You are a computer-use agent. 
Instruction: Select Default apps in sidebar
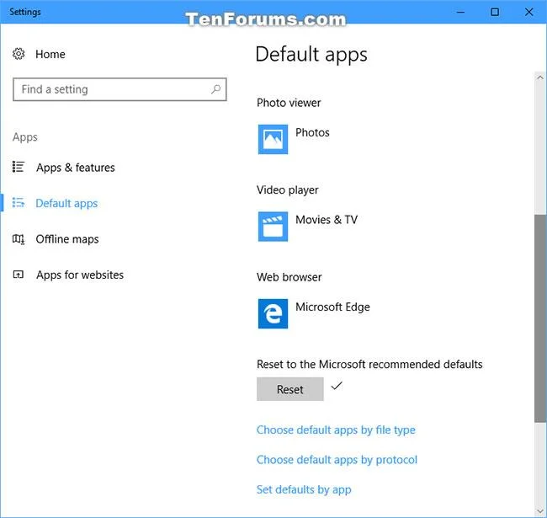[66, 203]
